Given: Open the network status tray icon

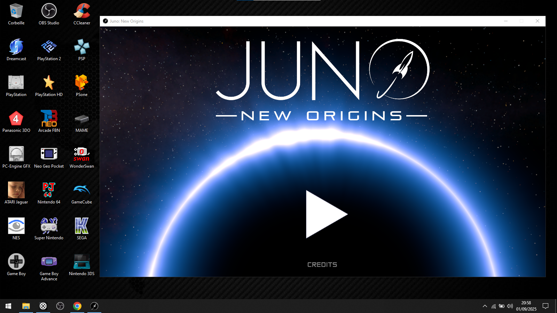Looking at the screenshot, I should (x=494, y=306).
